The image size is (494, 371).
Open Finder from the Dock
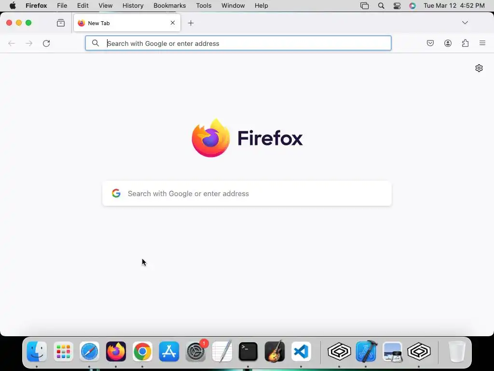click(37, 352)
